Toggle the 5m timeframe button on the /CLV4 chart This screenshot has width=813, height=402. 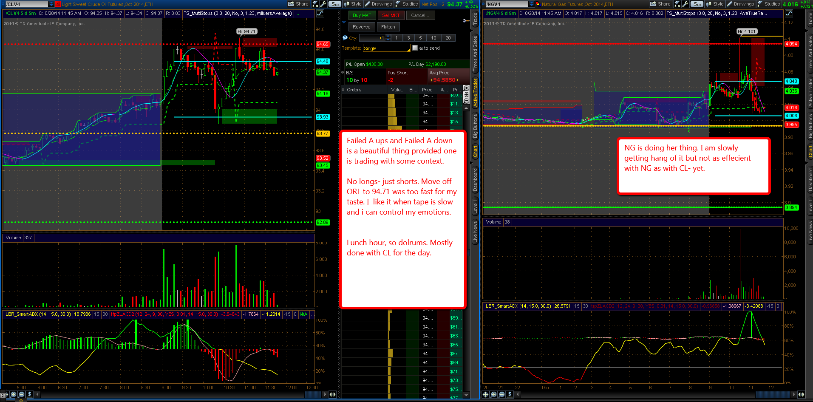pos(335,4)
